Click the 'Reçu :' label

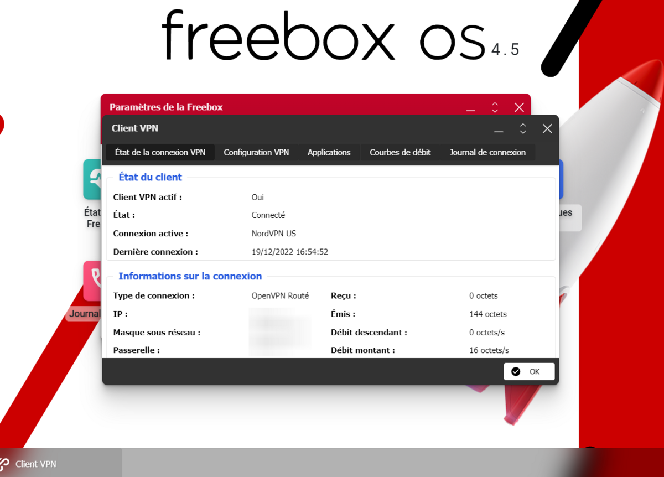click(x=344, y=295)
